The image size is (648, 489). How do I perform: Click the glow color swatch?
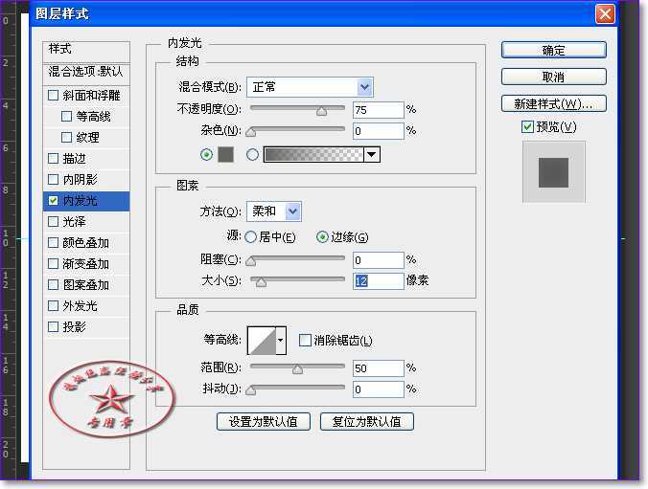tap(226, 154)
